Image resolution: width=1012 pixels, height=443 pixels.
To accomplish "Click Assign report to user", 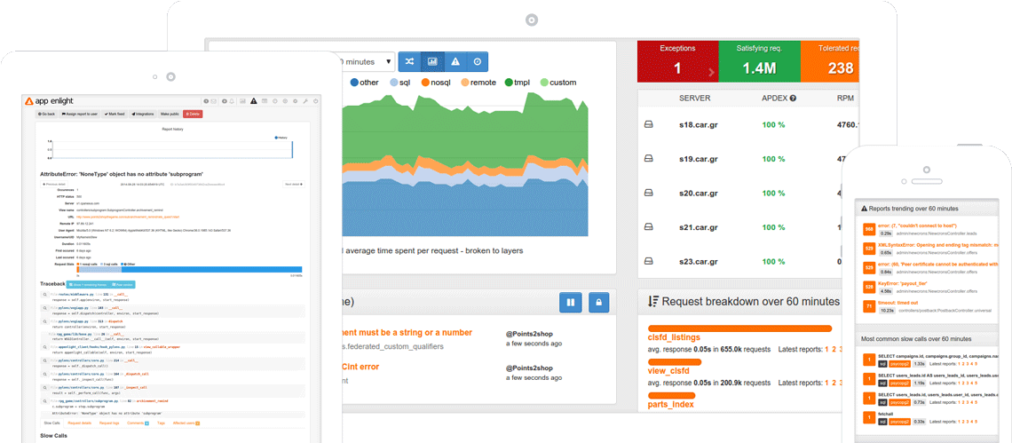I will (79, 114).
